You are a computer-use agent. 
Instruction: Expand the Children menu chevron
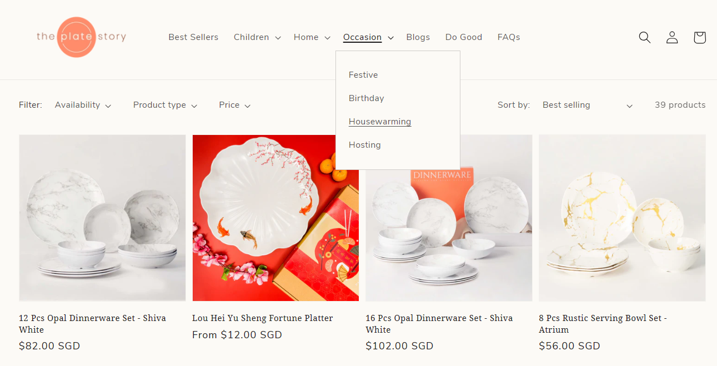[278, 38]
